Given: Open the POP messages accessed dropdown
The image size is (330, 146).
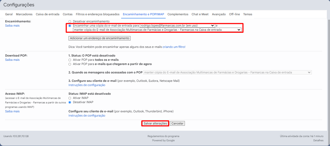Looking at the screenshot, I should click(x=228, y=72).
